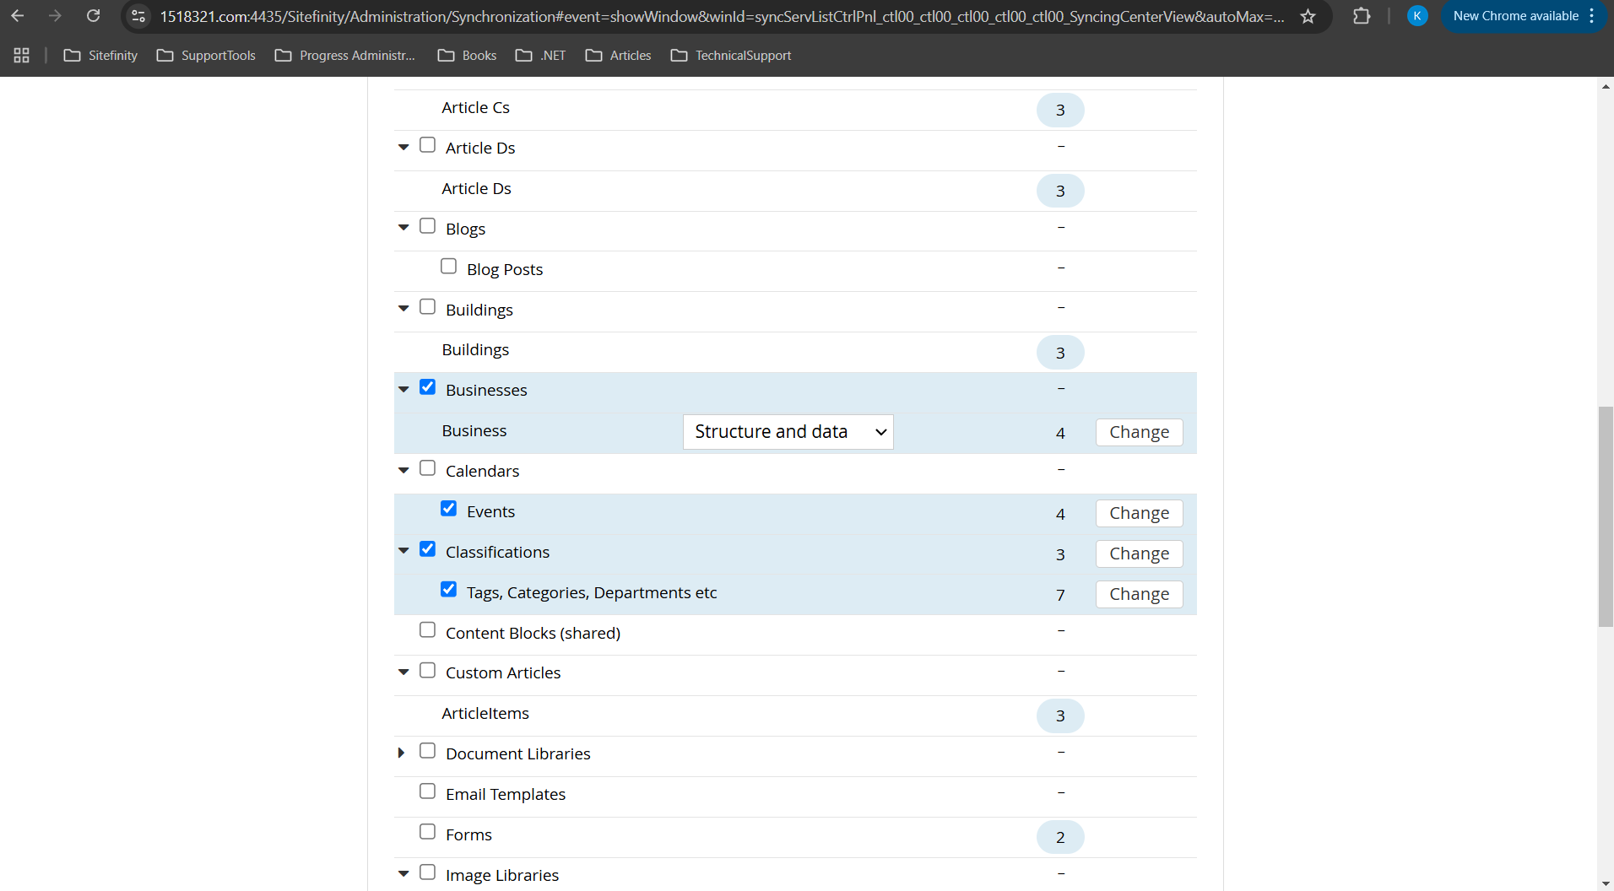Collapse the Custom Articles node arrow
The width and height of the screenshot is (1614, 891).
(403, 672)
